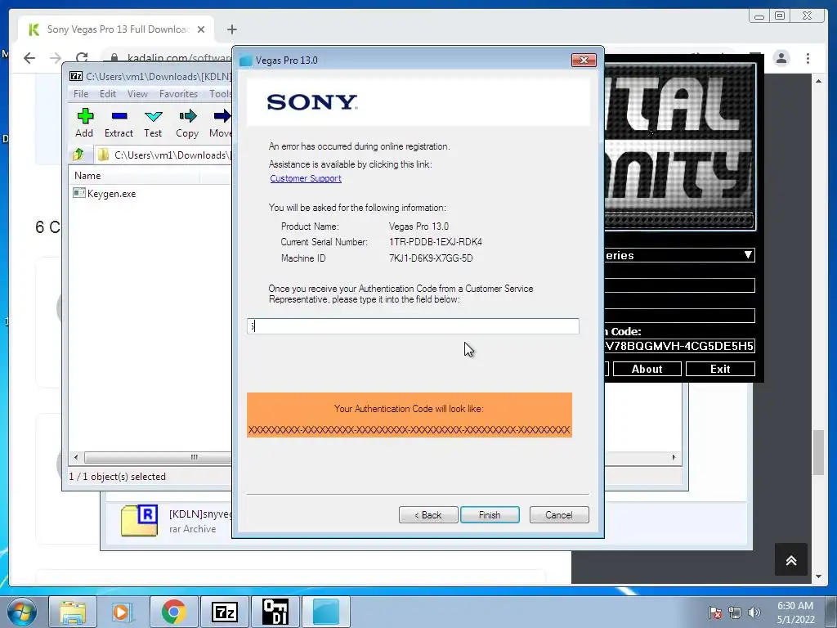Click the keygen authentication code field
837x628 pixels.
[x=679, y=346]
